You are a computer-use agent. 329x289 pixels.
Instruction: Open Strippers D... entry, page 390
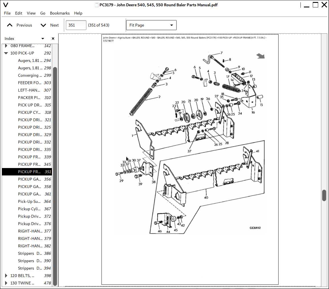click(27, 261)
